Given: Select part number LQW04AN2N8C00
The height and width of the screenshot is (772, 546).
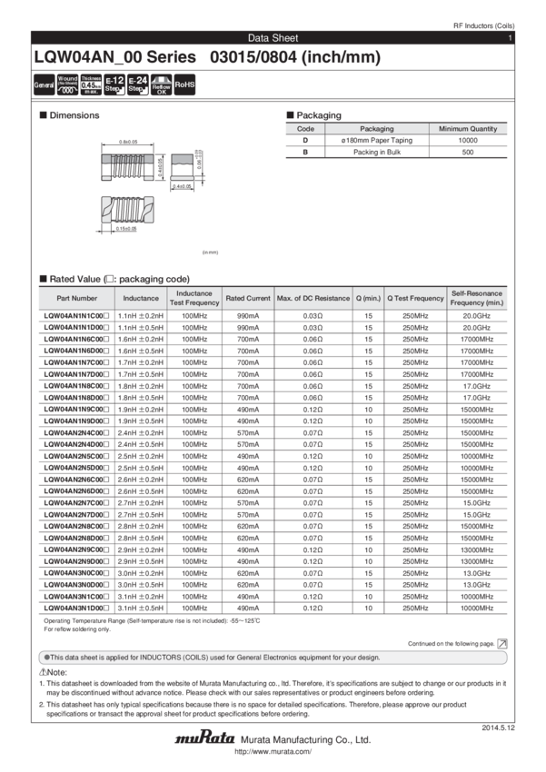Looking at the screenshot, I should tap(76, 526).
